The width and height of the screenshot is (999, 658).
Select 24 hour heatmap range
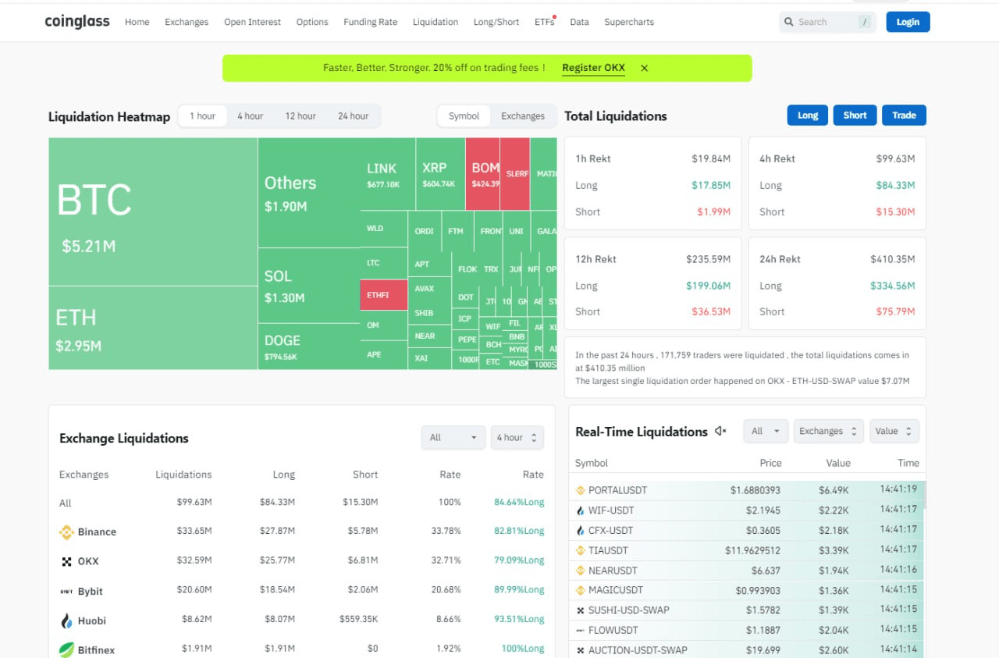point(353,116)
